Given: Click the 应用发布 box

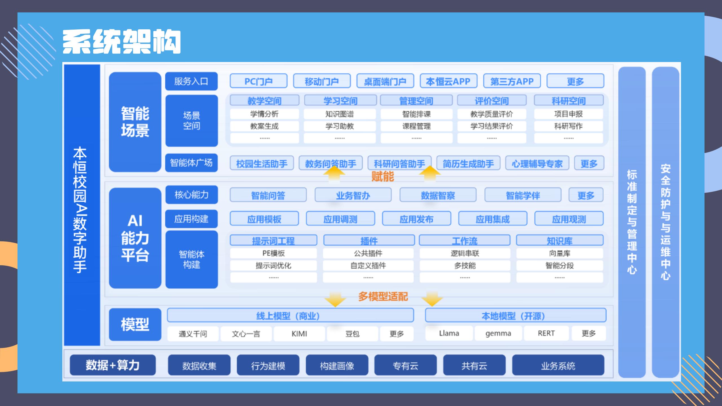Looking at the screenshot, I should (417, 219).
